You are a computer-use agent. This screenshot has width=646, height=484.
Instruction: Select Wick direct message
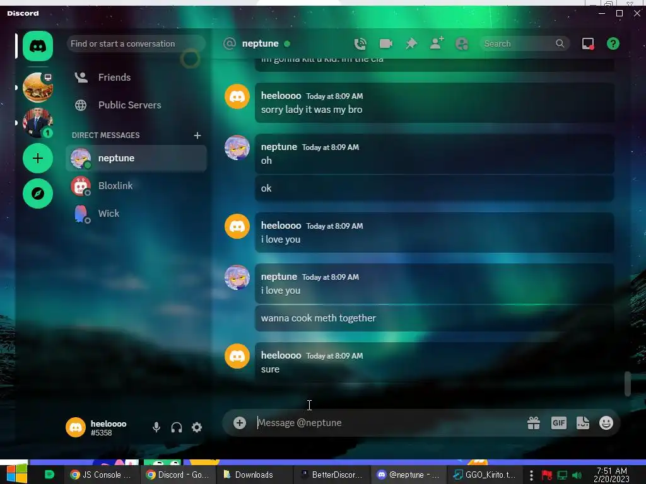tap(136, 213)
